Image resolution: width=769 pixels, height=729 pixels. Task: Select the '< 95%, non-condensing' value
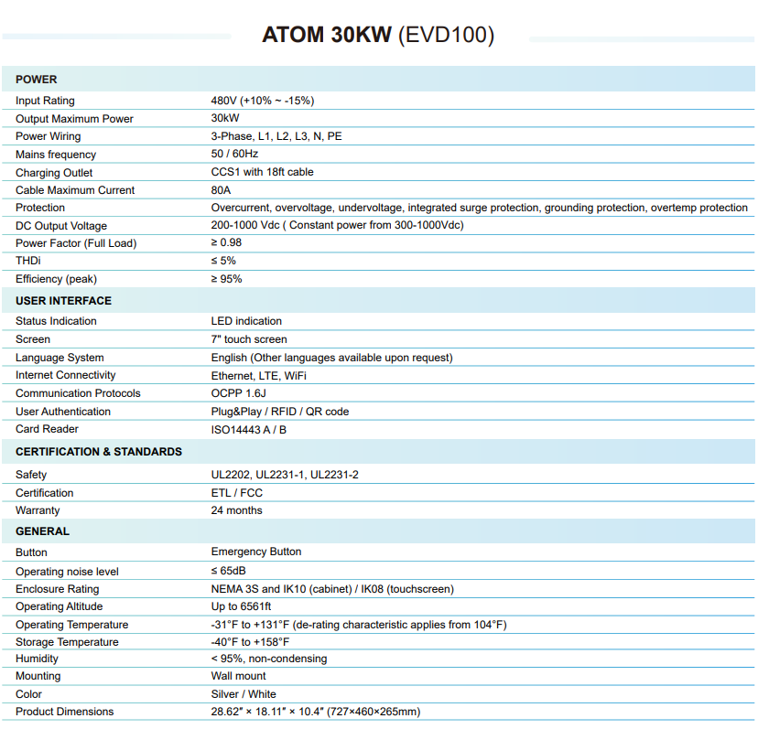click(x=269, y=659)
